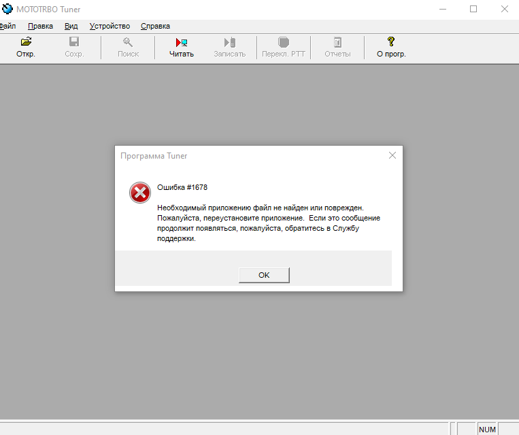Viewport: 519px width, 435px height.
Task: Click the Отчеты reports icon
Action: (337, 42)
